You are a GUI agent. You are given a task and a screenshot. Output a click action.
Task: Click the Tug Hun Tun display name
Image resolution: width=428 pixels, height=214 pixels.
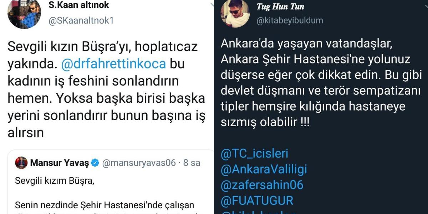point(280,6)
